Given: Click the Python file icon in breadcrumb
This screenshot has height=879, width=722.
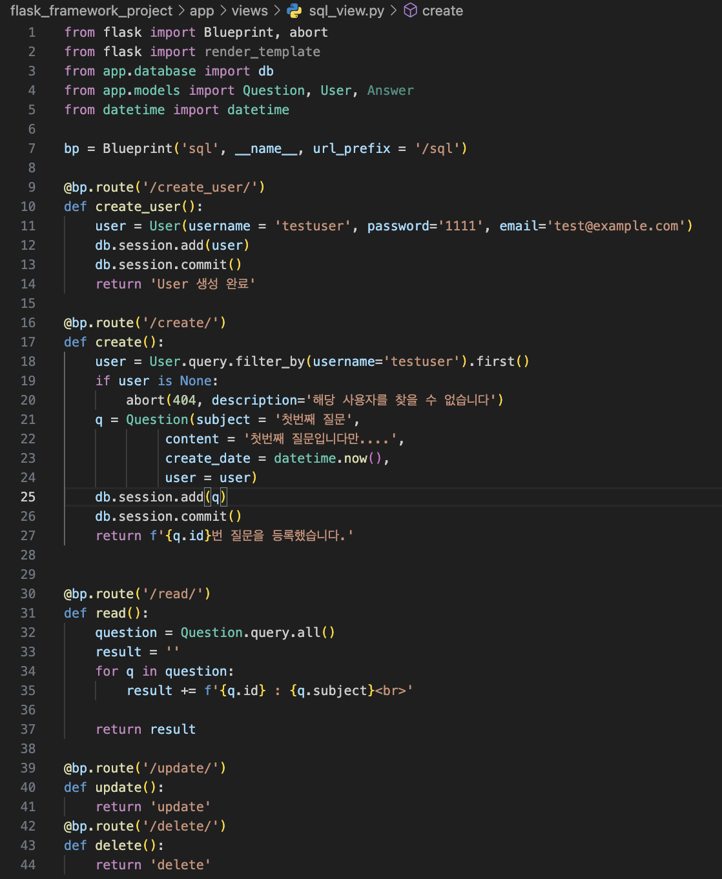Looking at the screenshot, I should tap(294, 11).
